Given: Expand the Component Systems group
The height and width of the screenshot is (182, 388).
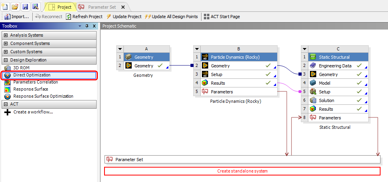Looking at the screenshot, I should 6,43.
